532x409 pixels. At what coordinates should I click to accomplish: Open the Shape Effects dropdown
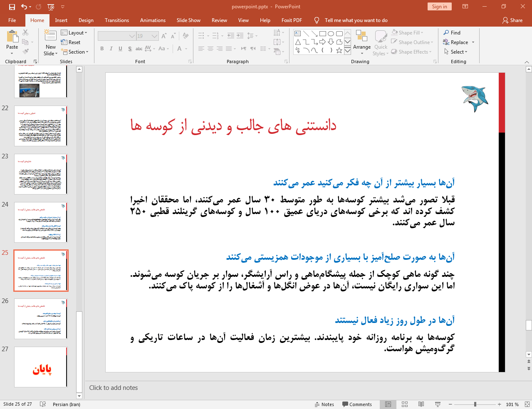(x=411, y=52)
